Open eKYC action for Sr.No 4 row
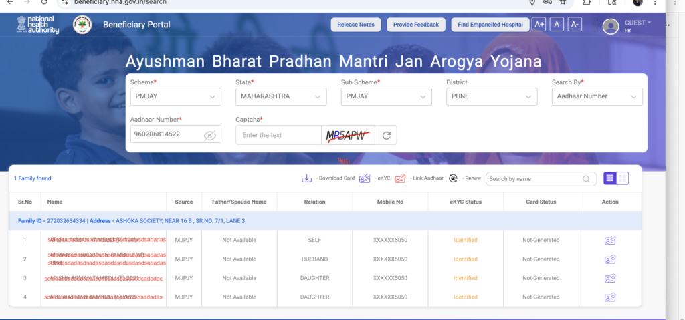 tap(610, 297)
